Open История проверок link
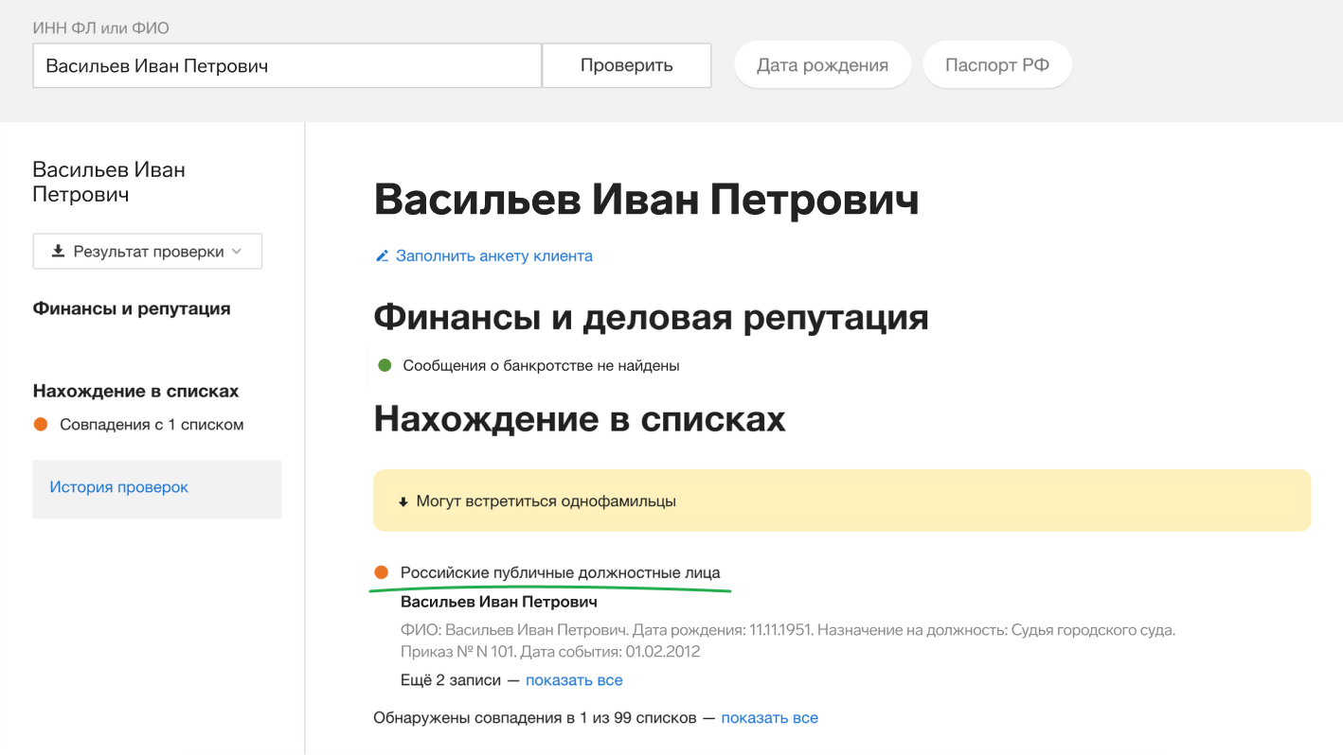 click(x=119, y=487)
